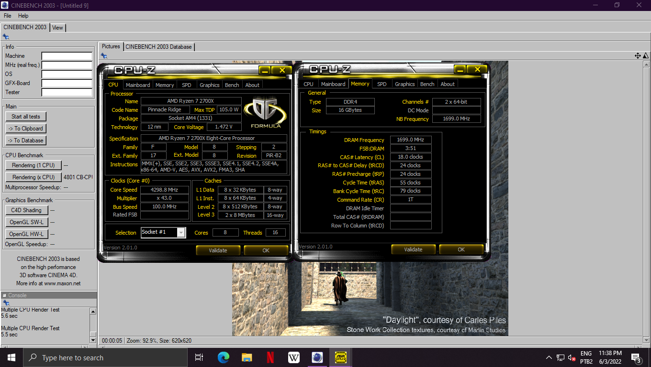Click the Console scrollbar down arrow
This screenshot has width=651, height=367.
pos(93,340)
